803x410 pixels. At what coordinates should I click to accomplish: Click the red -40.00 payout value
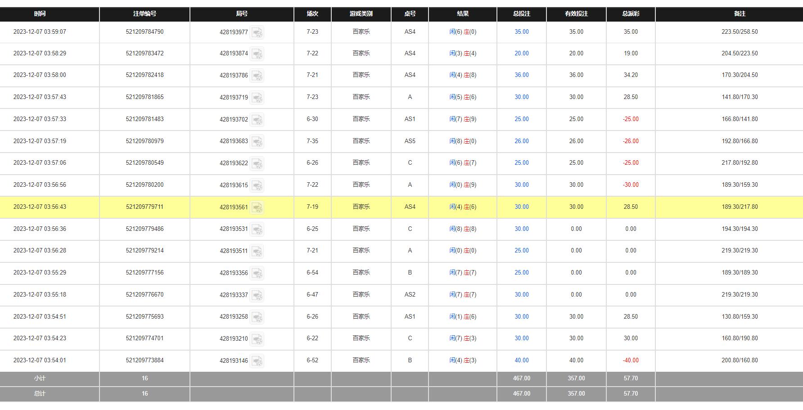[x=631, y=360]
